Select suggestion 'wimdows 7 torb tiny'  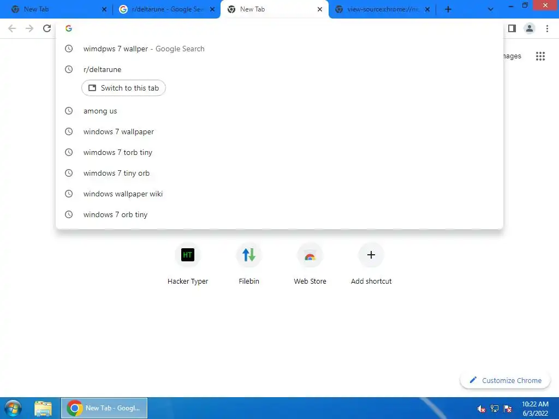[279, 152]
